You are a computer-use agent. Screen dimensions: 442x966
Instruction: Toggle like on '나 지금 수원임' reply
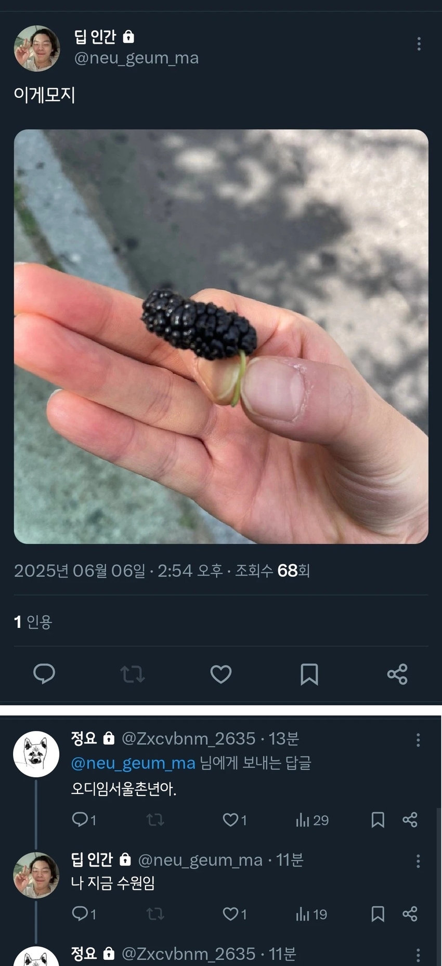[x=235, y=914]
